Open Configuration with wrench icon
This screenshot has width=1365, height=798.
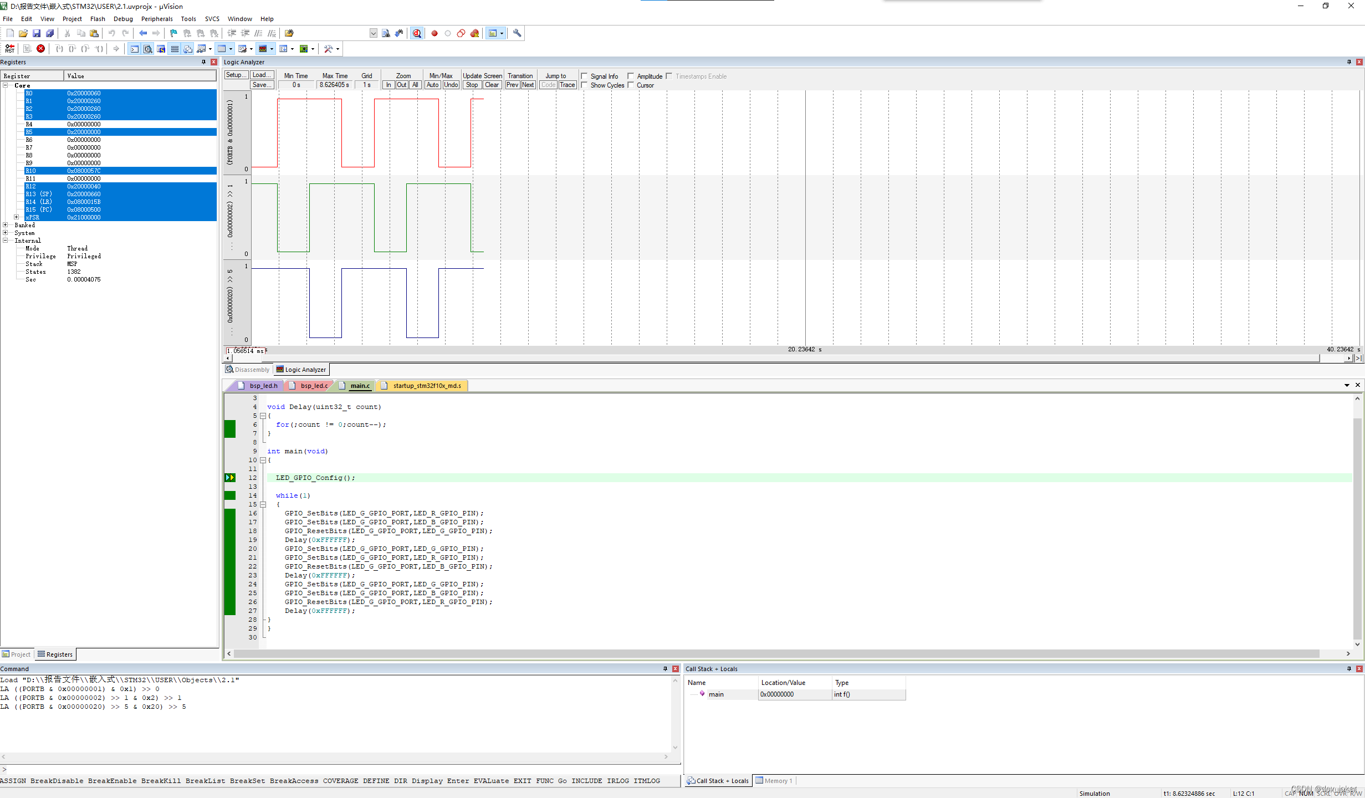tap(517, 33)
